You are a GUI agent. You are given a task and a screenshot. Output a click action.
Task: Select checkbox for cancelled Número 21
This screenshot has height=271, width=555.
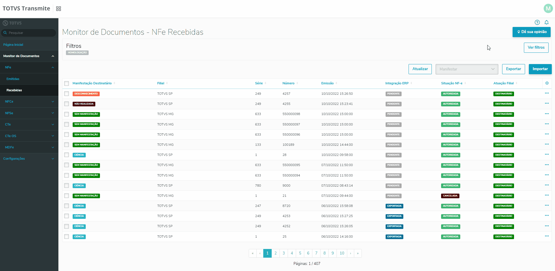point(67,196)
